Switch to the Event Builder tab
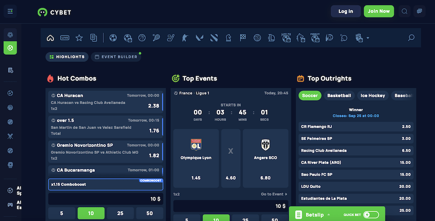 pos(116,57)
